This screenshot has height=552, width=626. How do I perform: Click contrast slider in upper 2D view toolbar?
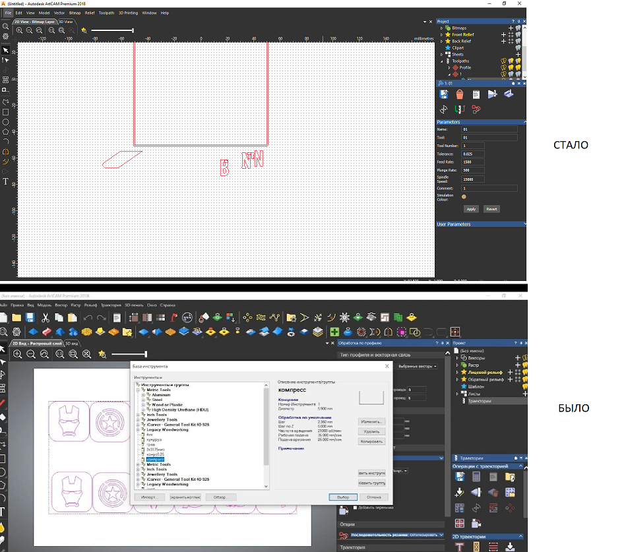[112, 30]
